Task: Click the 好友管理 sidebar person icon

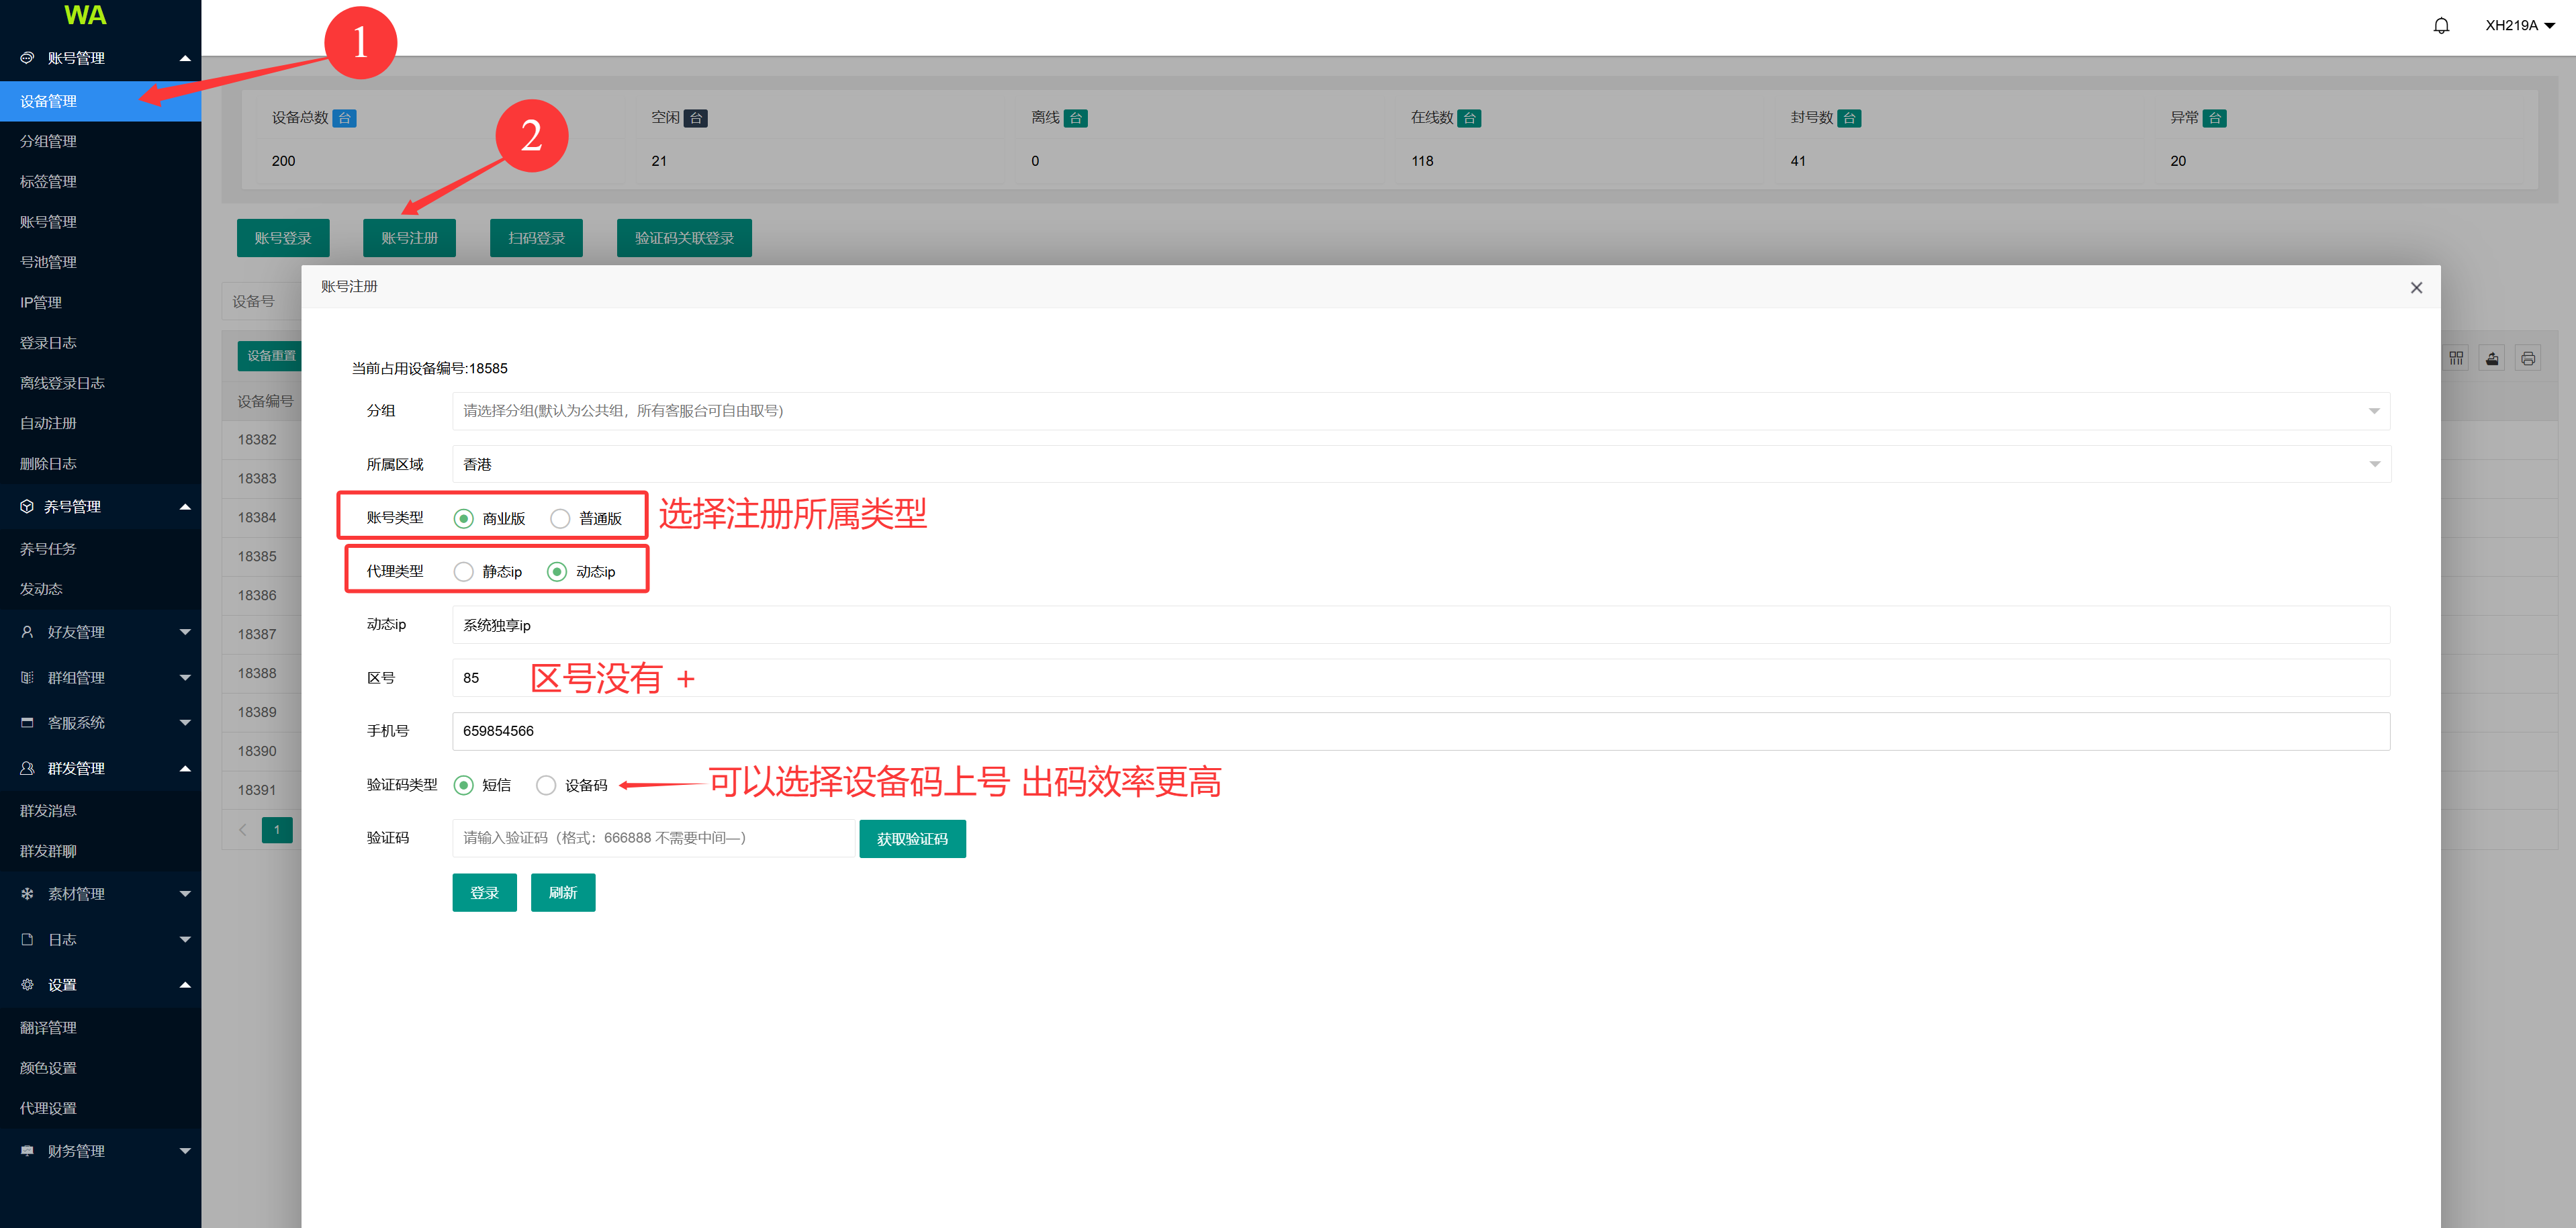Action: point(27,632)
